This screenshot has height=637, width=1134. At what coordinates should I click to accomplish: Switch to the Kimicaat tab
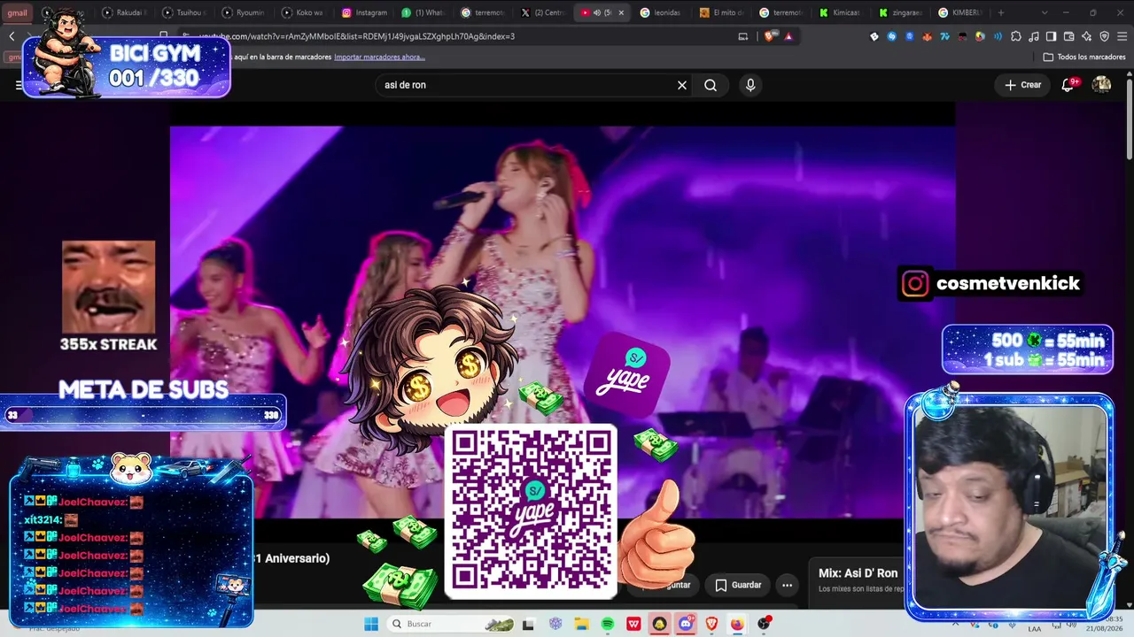[842, 12]
